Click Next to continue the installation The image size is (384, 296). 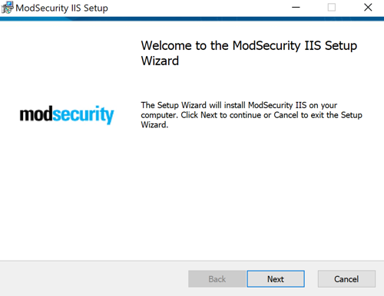[x=276, y=279]
